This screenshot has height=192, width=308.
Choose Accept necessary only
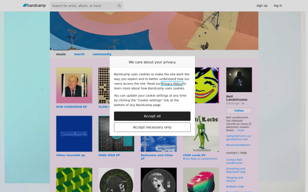coord(152,127)
